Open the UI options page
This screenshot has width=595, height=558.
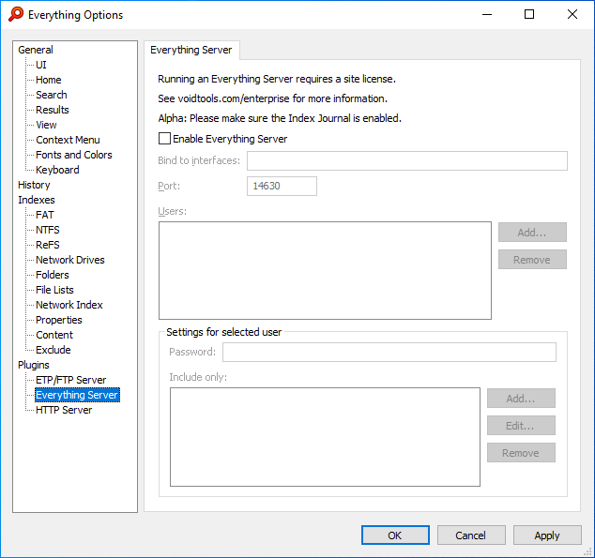coord(41,65)
